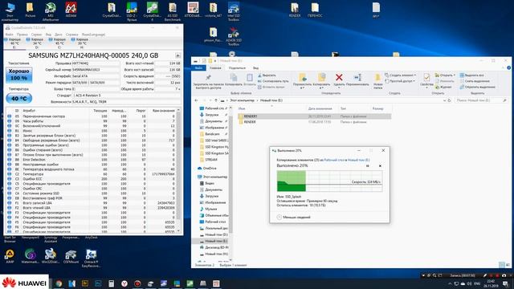Click Cut in the Explorer ribbon
Screen dimensions: 514x289
[x=267, y=75]
